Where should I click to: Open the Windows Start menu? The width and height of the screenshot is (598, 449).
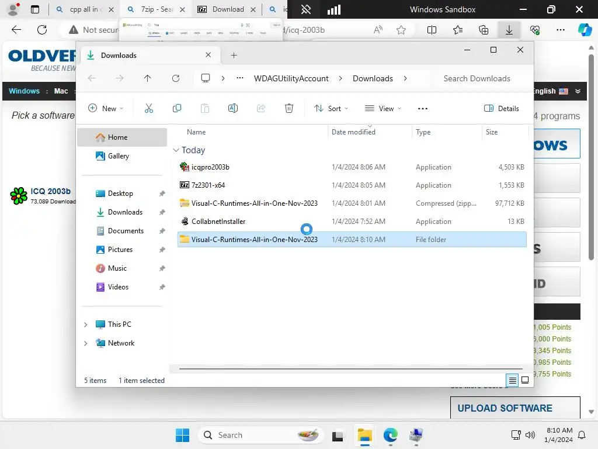pos(182,435)
